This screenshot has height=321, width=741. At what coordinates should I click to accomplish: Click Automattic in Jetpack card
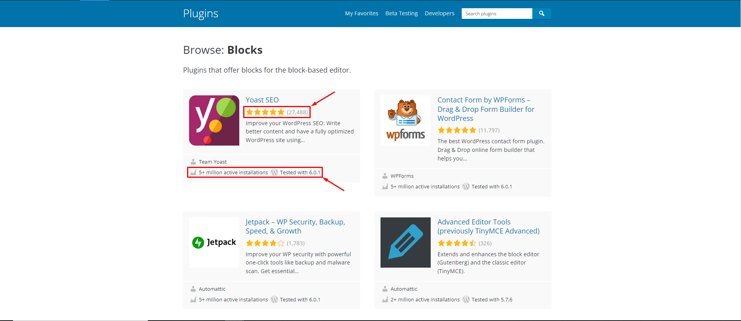click(x=212, y=289)
